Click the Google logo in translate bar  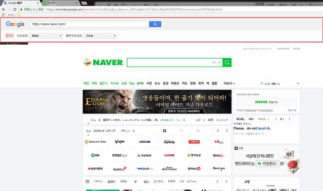tap(15, 24)
